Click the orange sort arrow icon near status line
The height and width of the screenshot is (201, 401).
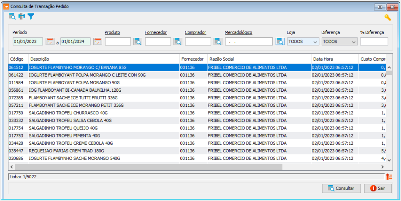389,177
